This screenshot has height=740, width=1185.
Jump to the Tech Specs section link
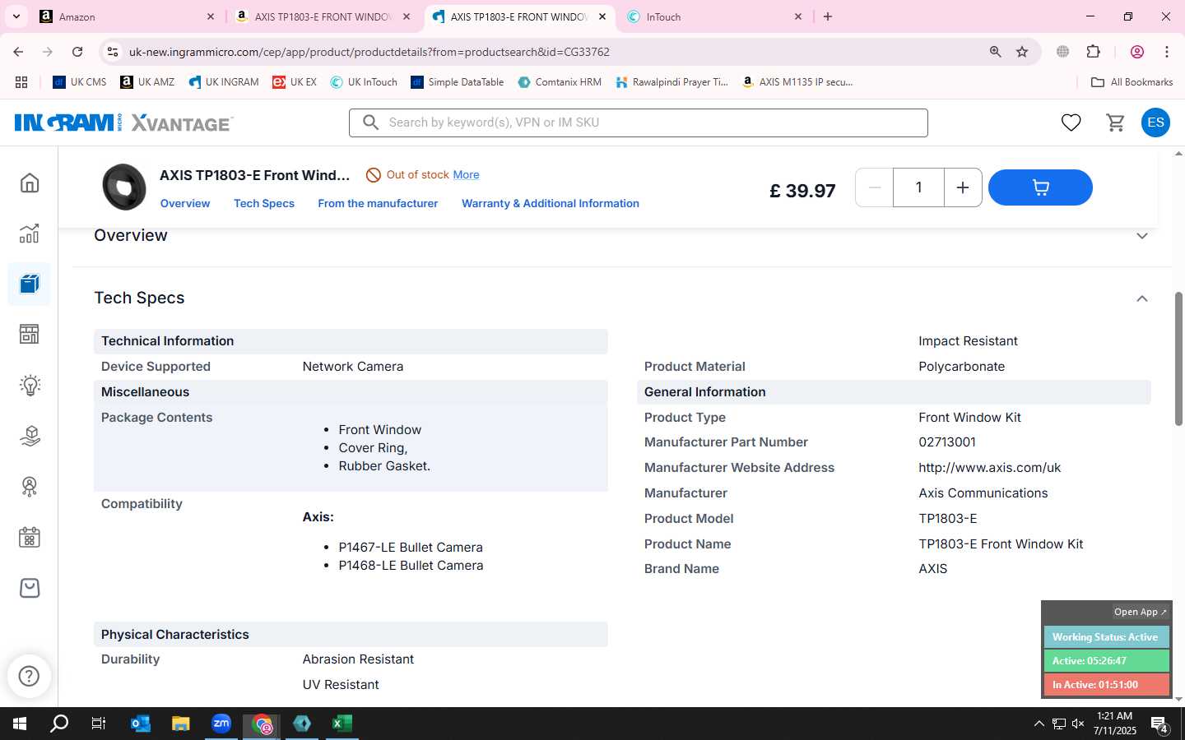click(264, 203)
